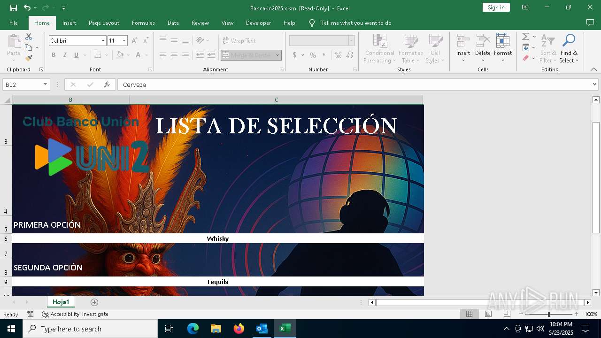Click the Insert cells icon
Viewport: 601px width, 338px height.
pos(463,41)
